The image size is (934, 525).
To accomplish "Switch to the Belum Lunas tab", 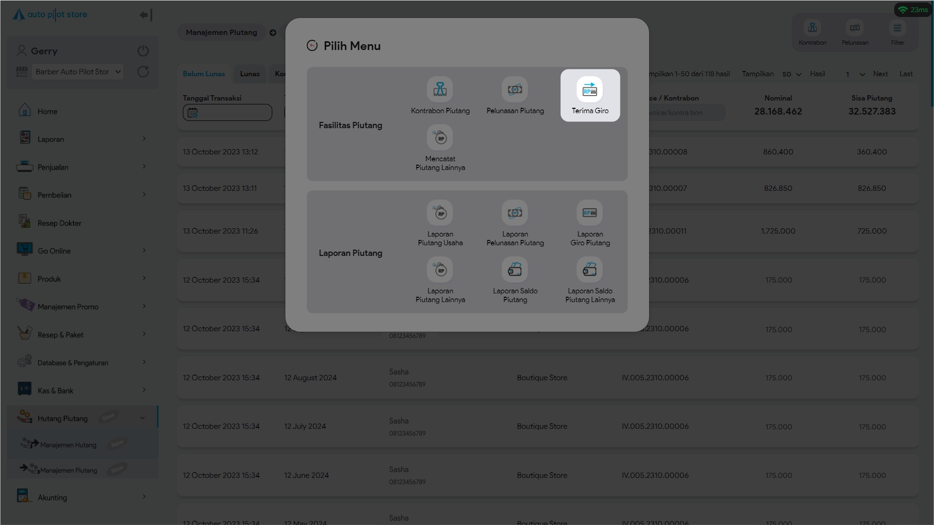I will point(204,74).
